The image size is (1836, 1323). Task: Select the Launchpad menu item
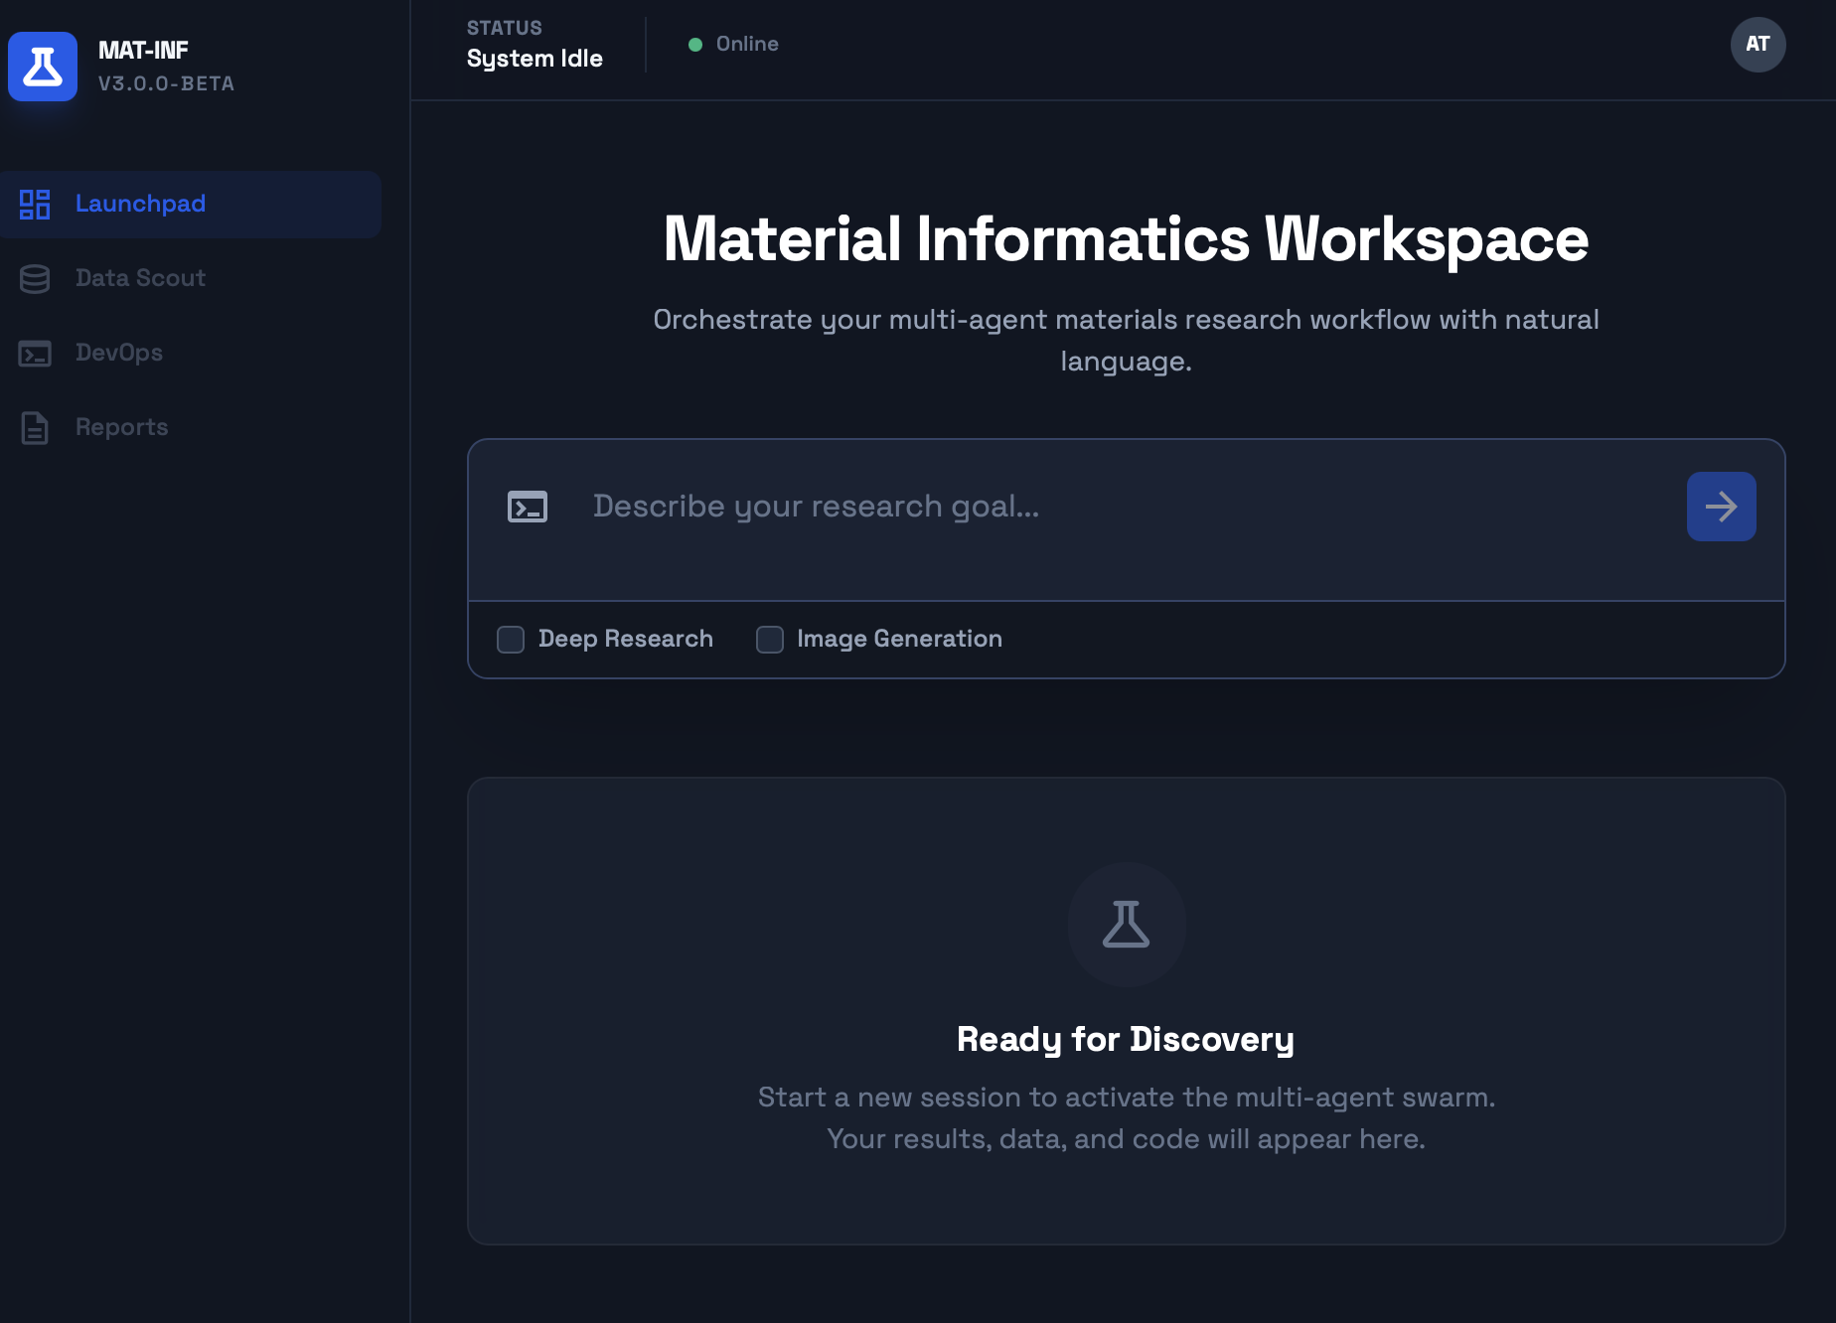[x=191, y=205]
